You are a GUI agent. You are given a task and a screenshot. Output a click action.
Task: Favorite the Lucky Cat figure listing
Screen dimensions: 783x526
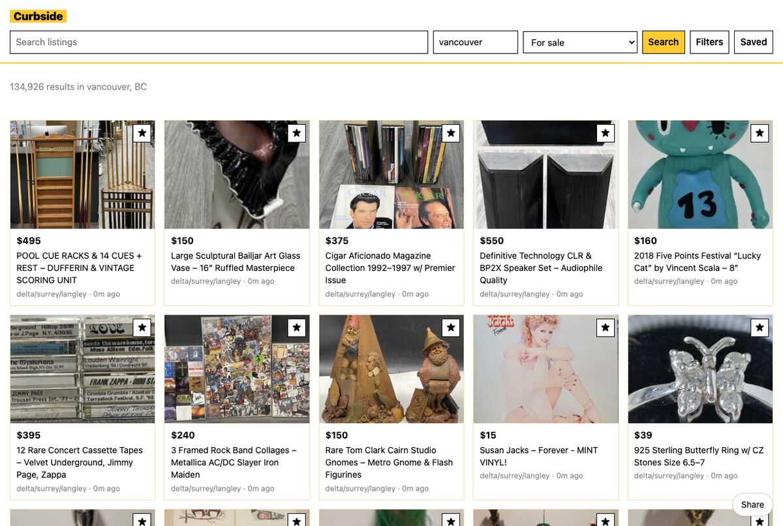(x=760, y=133)
